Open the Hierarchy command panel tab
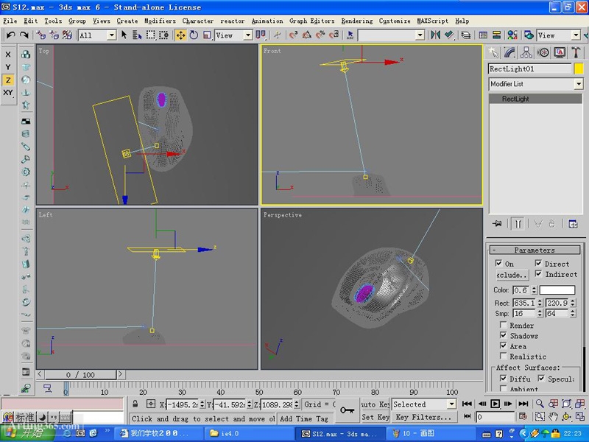589x442 pixels. click(526, 52)
